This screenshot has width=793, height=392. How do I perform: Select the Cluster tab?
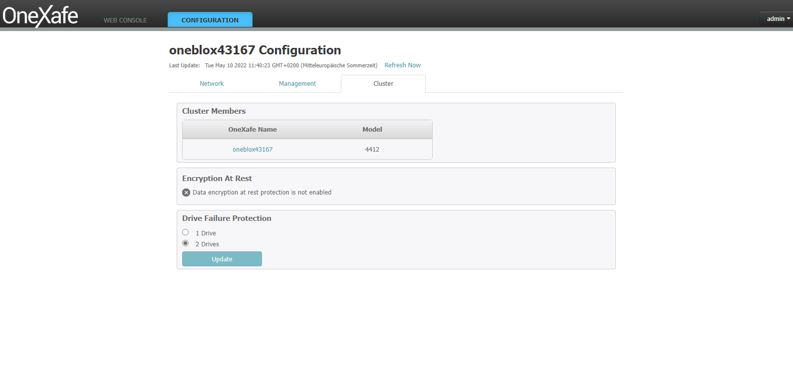coord(383,84)
